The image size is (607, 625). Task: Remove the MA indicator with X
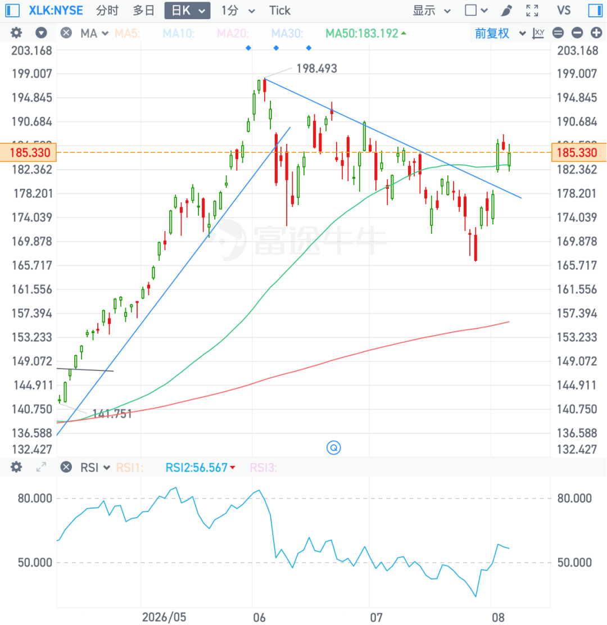(x=66, y=33)
